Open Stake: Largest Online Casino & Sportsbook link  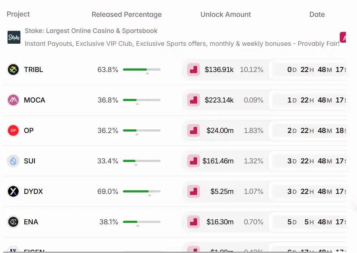[x=91, y=31]
